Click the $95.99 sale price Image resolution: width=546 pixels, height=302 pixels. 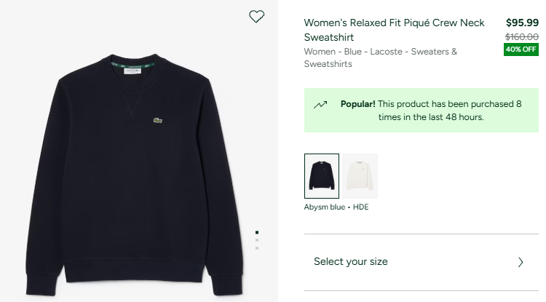coord(522,23)
